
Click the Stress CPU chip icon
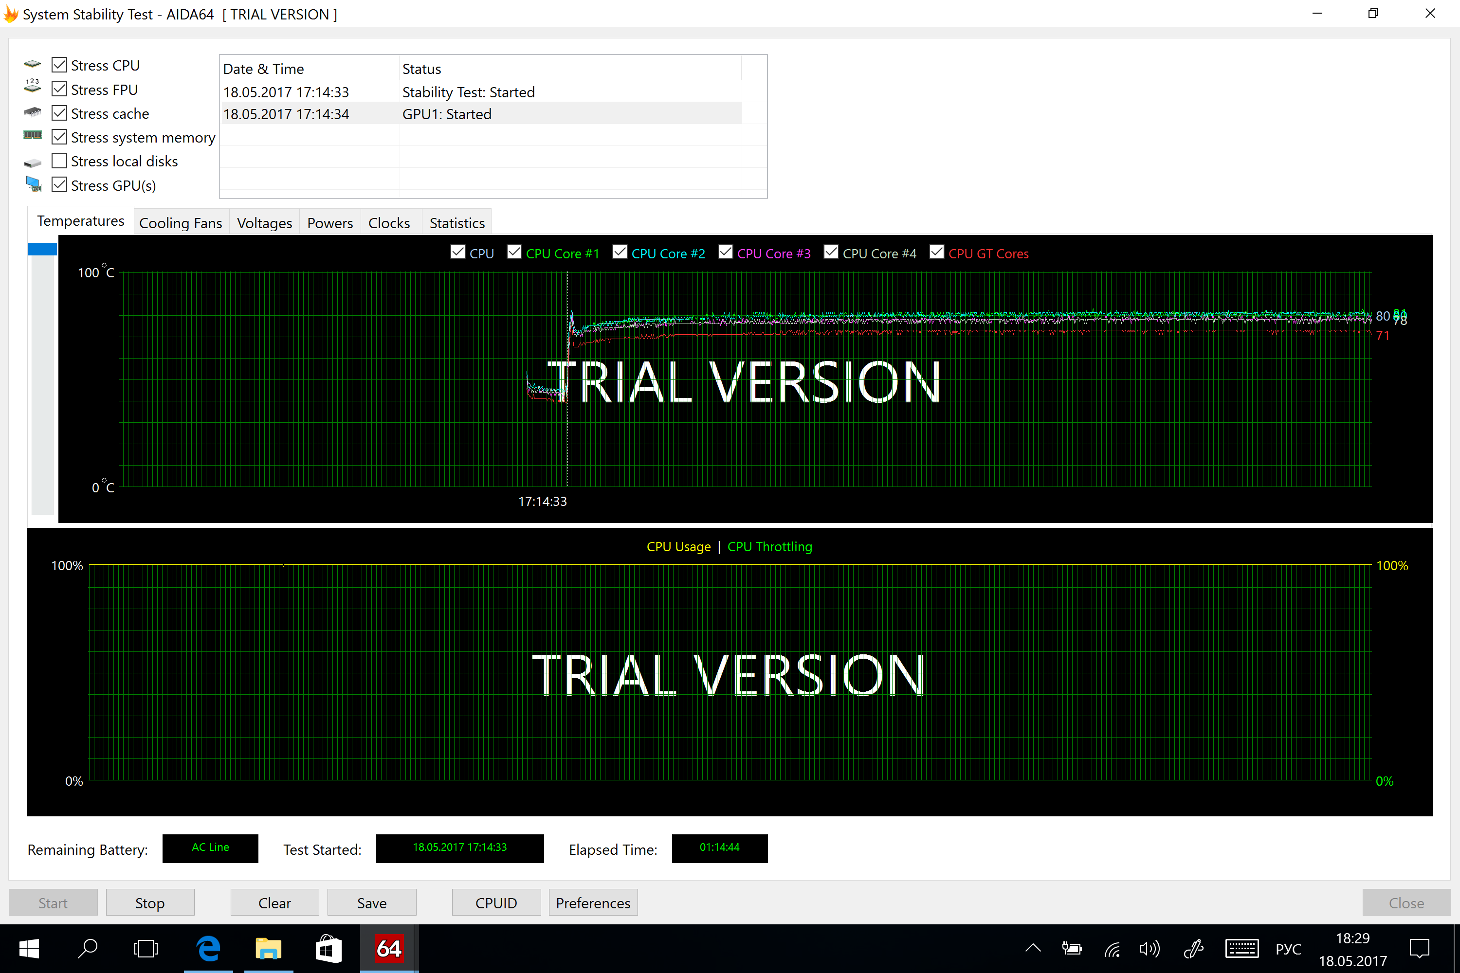pyautogui.click(x=32, y=64)
